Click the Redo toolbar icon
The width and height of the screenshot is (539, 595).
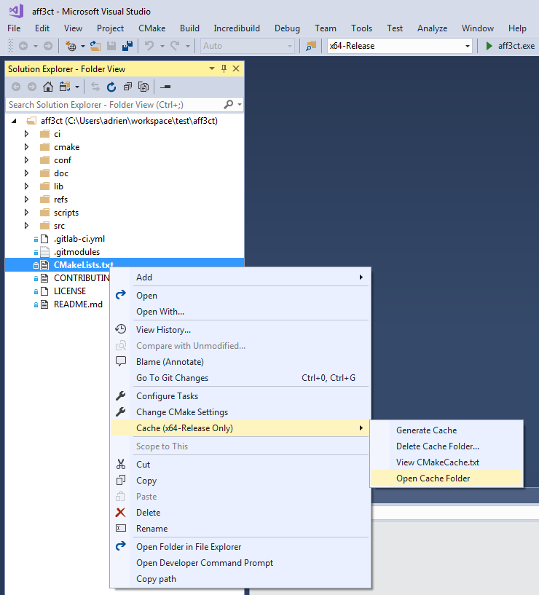(175, 46)
